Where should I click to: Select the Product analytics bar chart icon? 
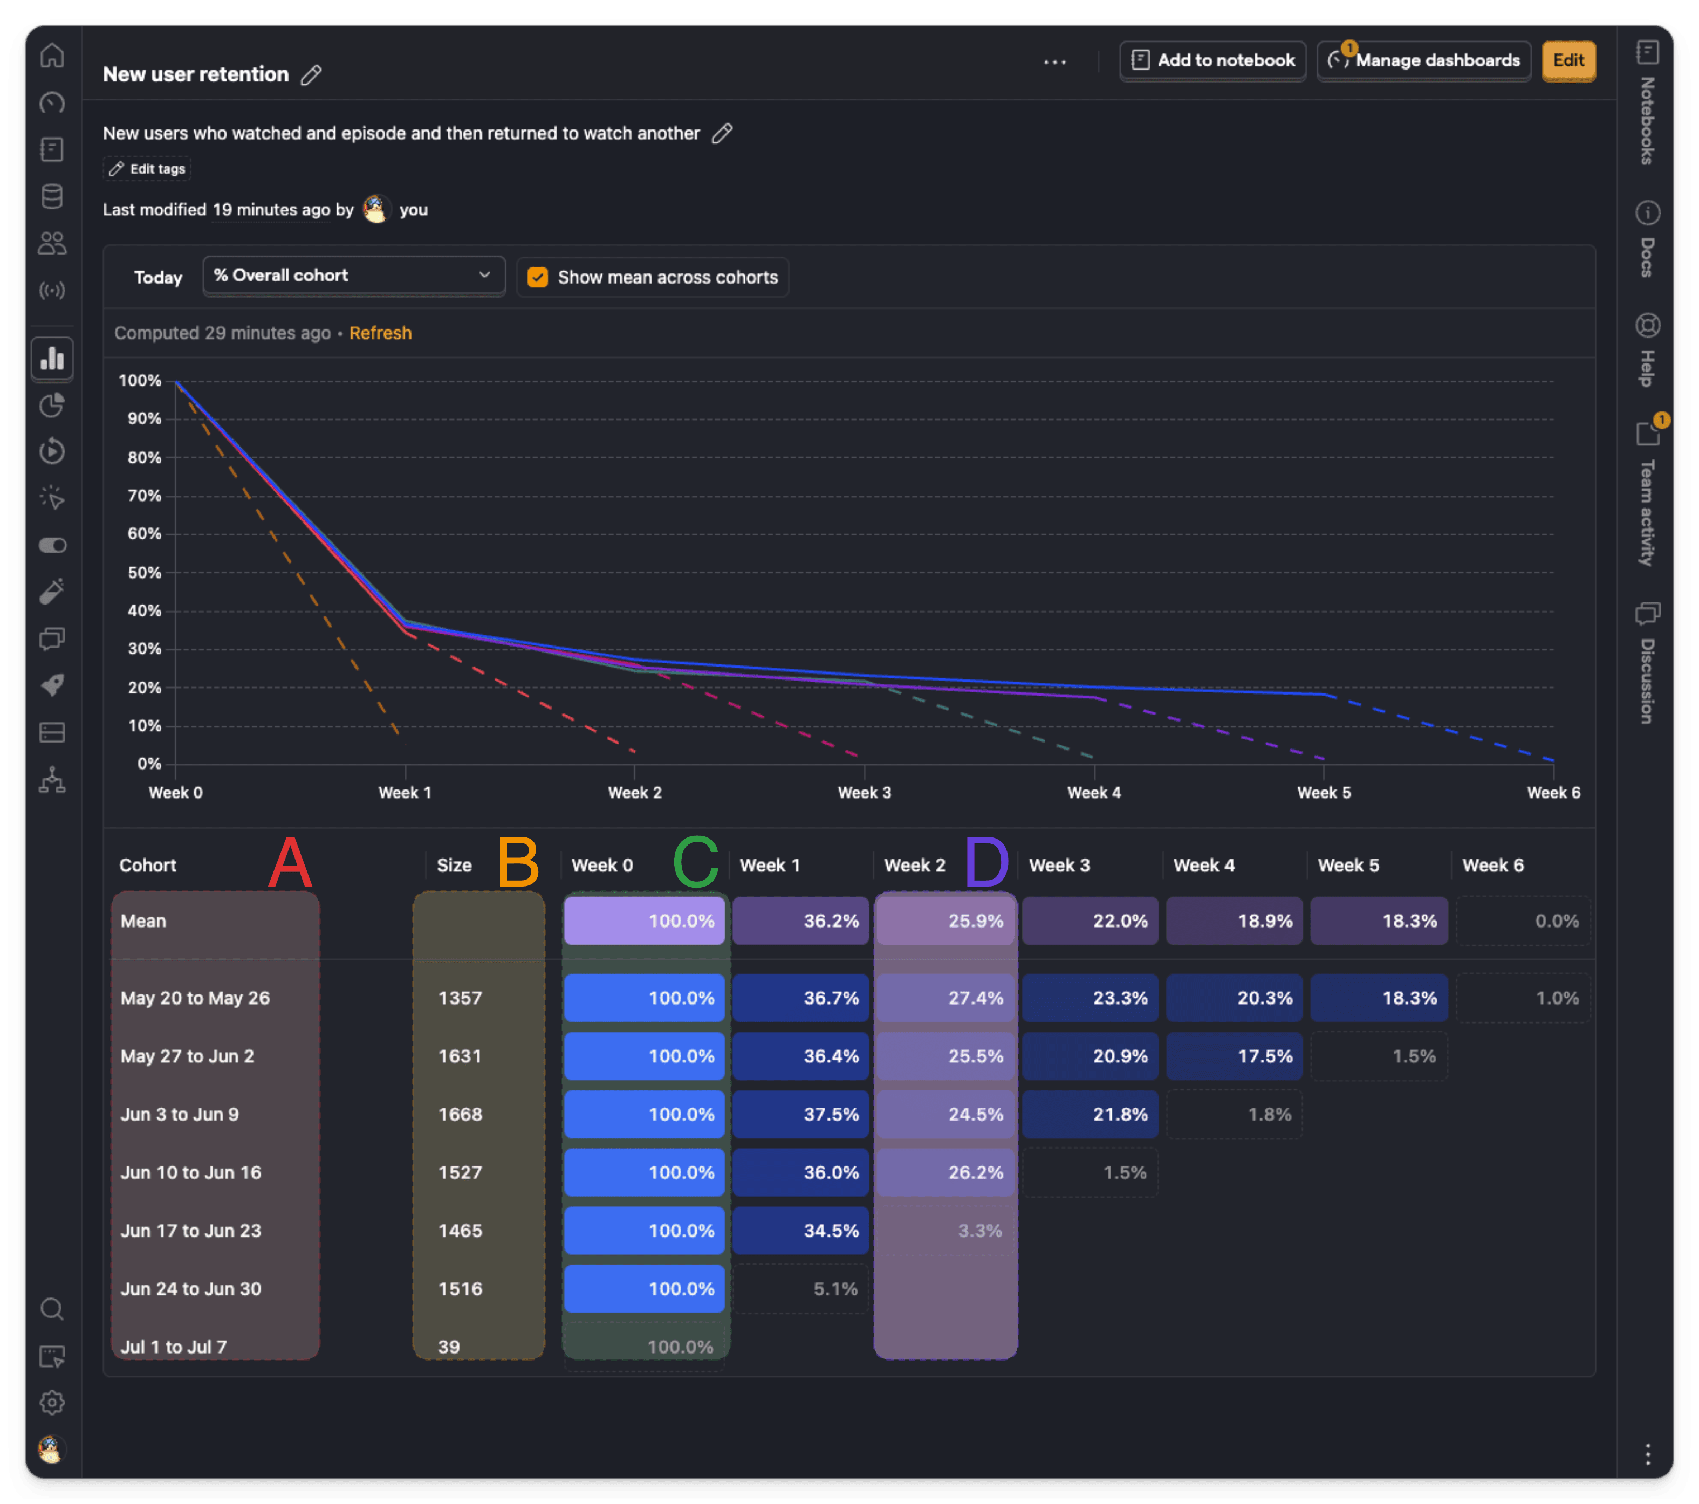point(52,358)
